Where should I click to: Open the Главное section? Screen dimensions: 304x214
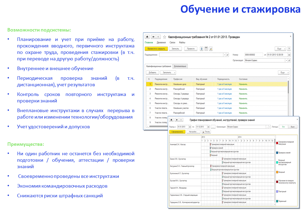click(x=149, y=43)
